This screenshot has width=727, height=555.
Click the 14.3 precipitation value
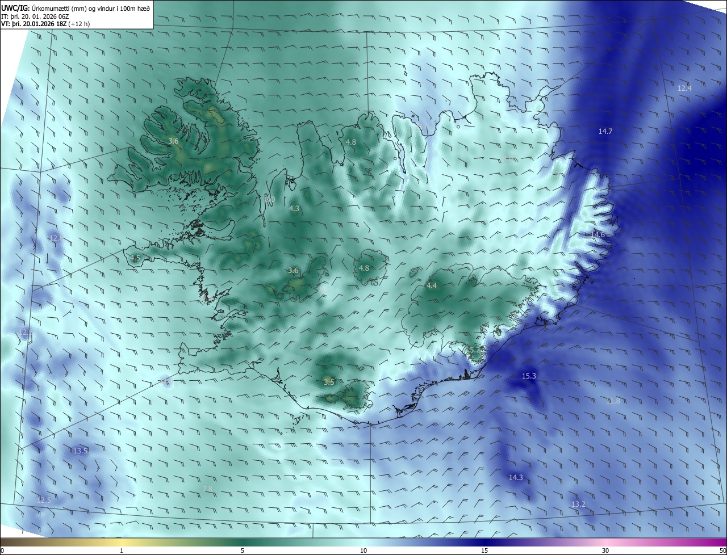516,477
